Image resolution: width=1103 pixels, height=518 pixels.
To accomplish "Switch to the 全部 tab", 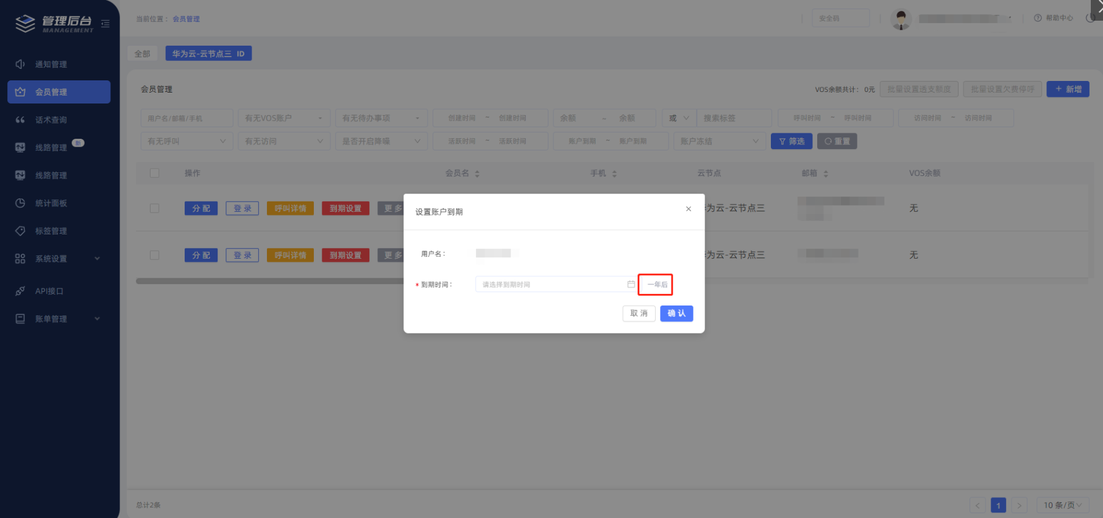I will coord(143,54).
